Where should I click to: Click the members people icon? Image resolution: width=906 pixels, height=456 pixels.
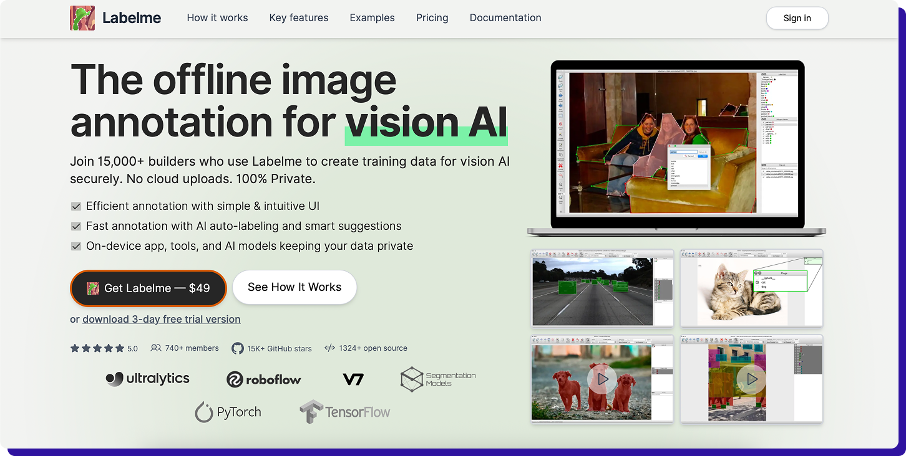click(156, 348)
